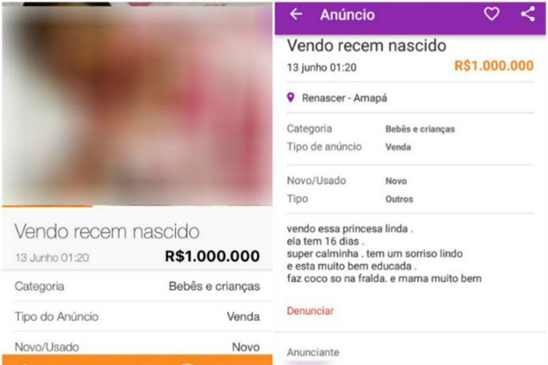Click the Denunciar report link
The width and height of the screenshot is (548, 365).
click(x=310, y=311)
